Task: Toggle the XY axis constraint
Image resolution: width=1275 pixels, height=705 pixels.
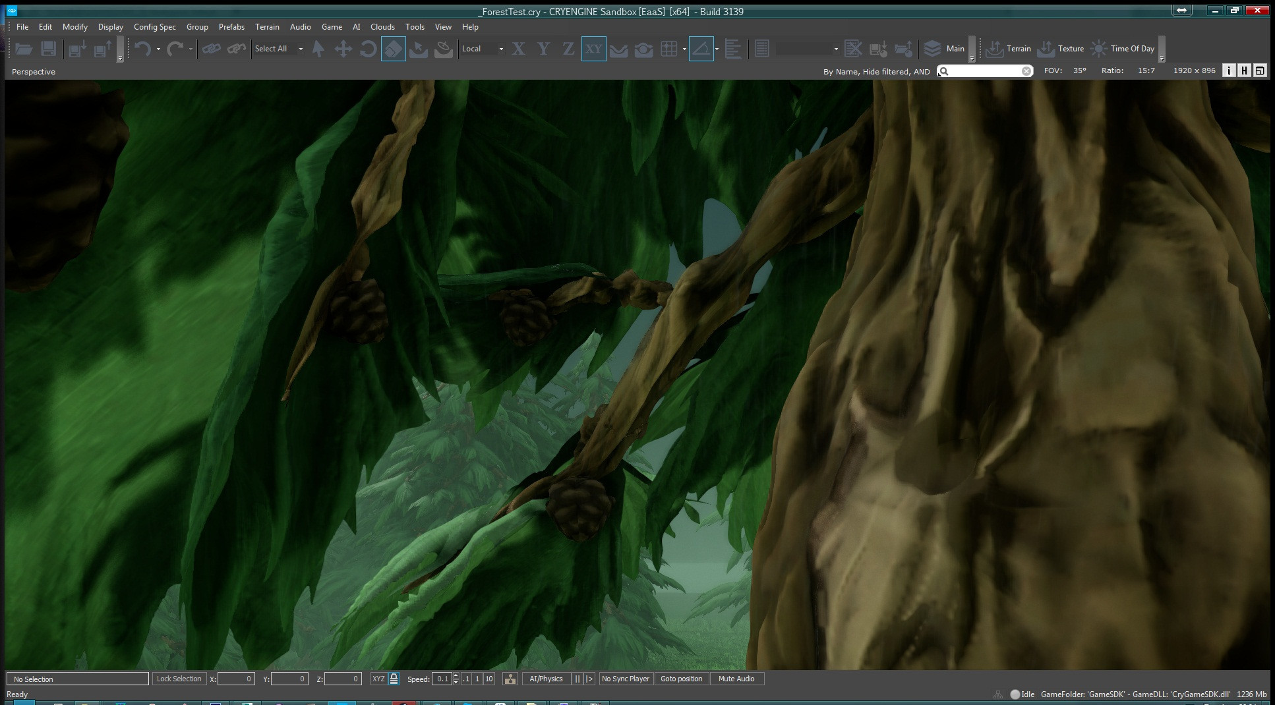Action: [x=593, y=49]
